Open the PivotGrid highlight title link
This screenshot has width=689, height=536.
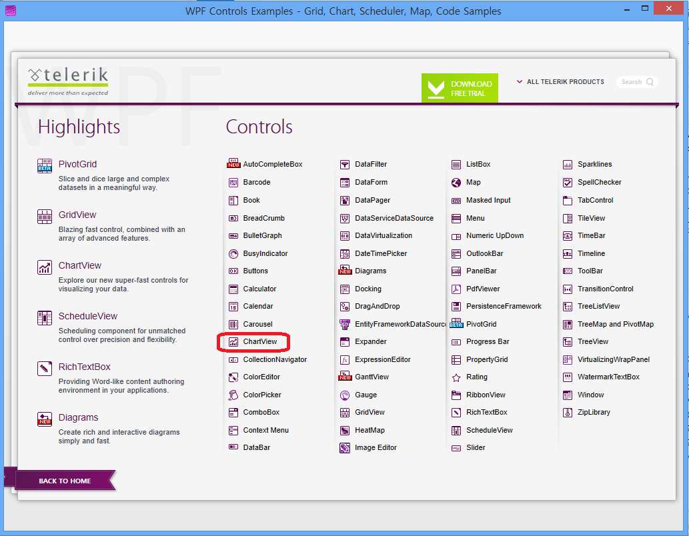pyautogui.click(x=78, y=164)
